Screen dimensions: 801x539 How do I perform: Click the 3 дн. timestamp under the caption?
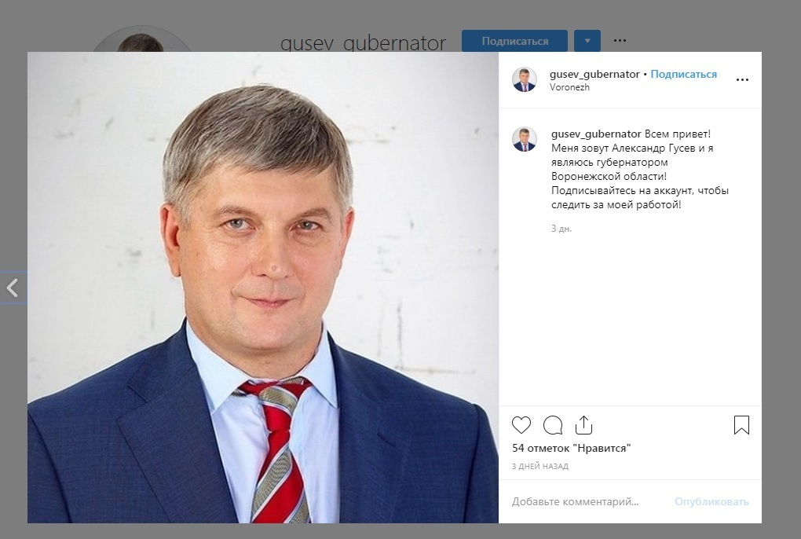click(x=561, y=229)
